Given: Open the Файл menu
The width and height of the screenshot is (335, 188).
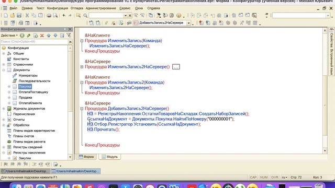Looking at the screenshot, I should tap(13, 8).
